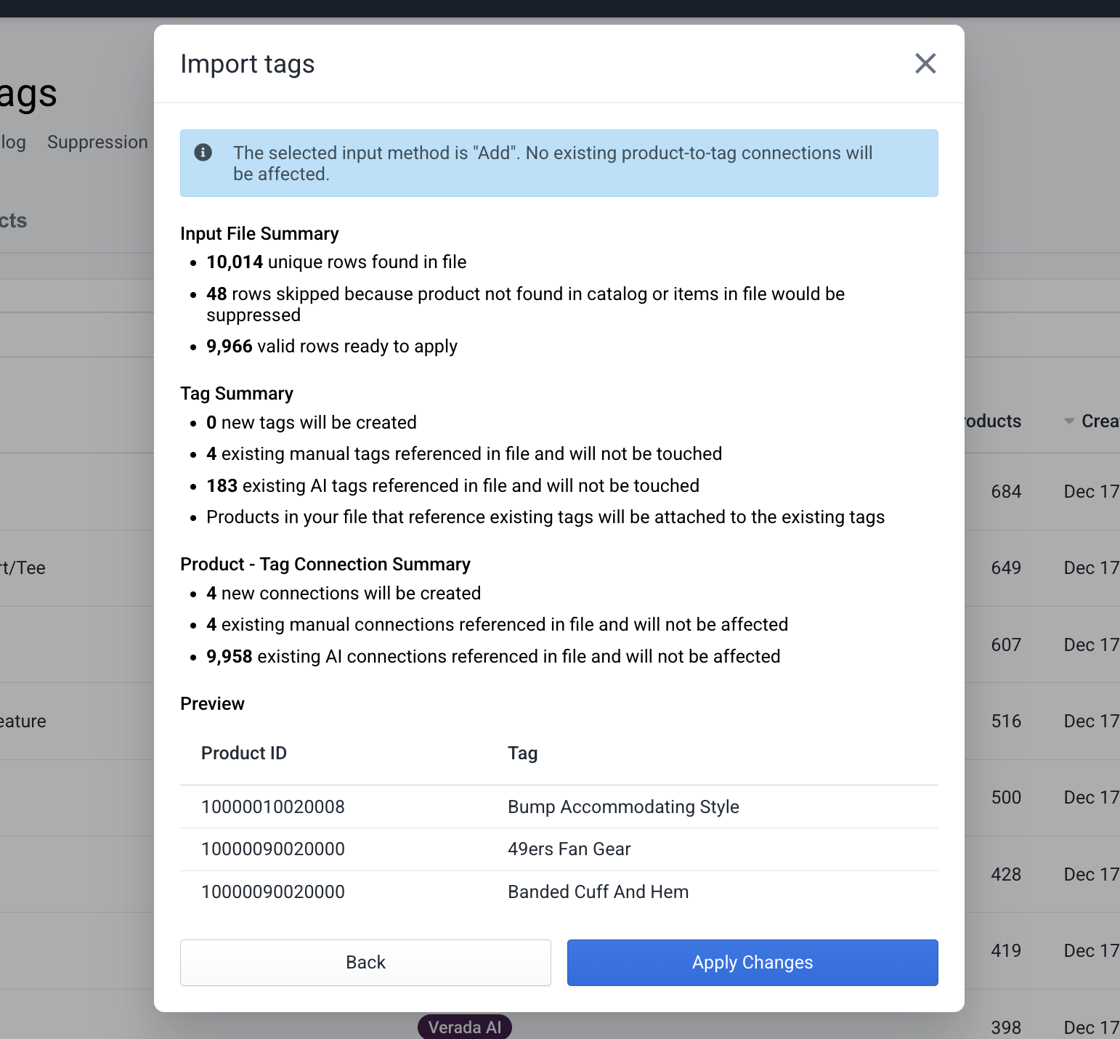Close the Import tags dialog

(x=925, y=64)
